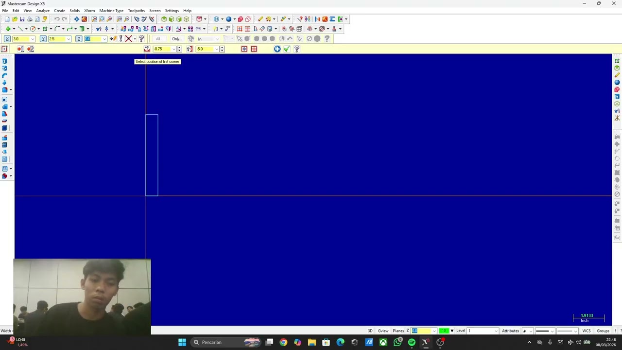The height and width of the screenshot is (350, 622).
Task: Click the Attributes button
Action: (x=510, y=331)
